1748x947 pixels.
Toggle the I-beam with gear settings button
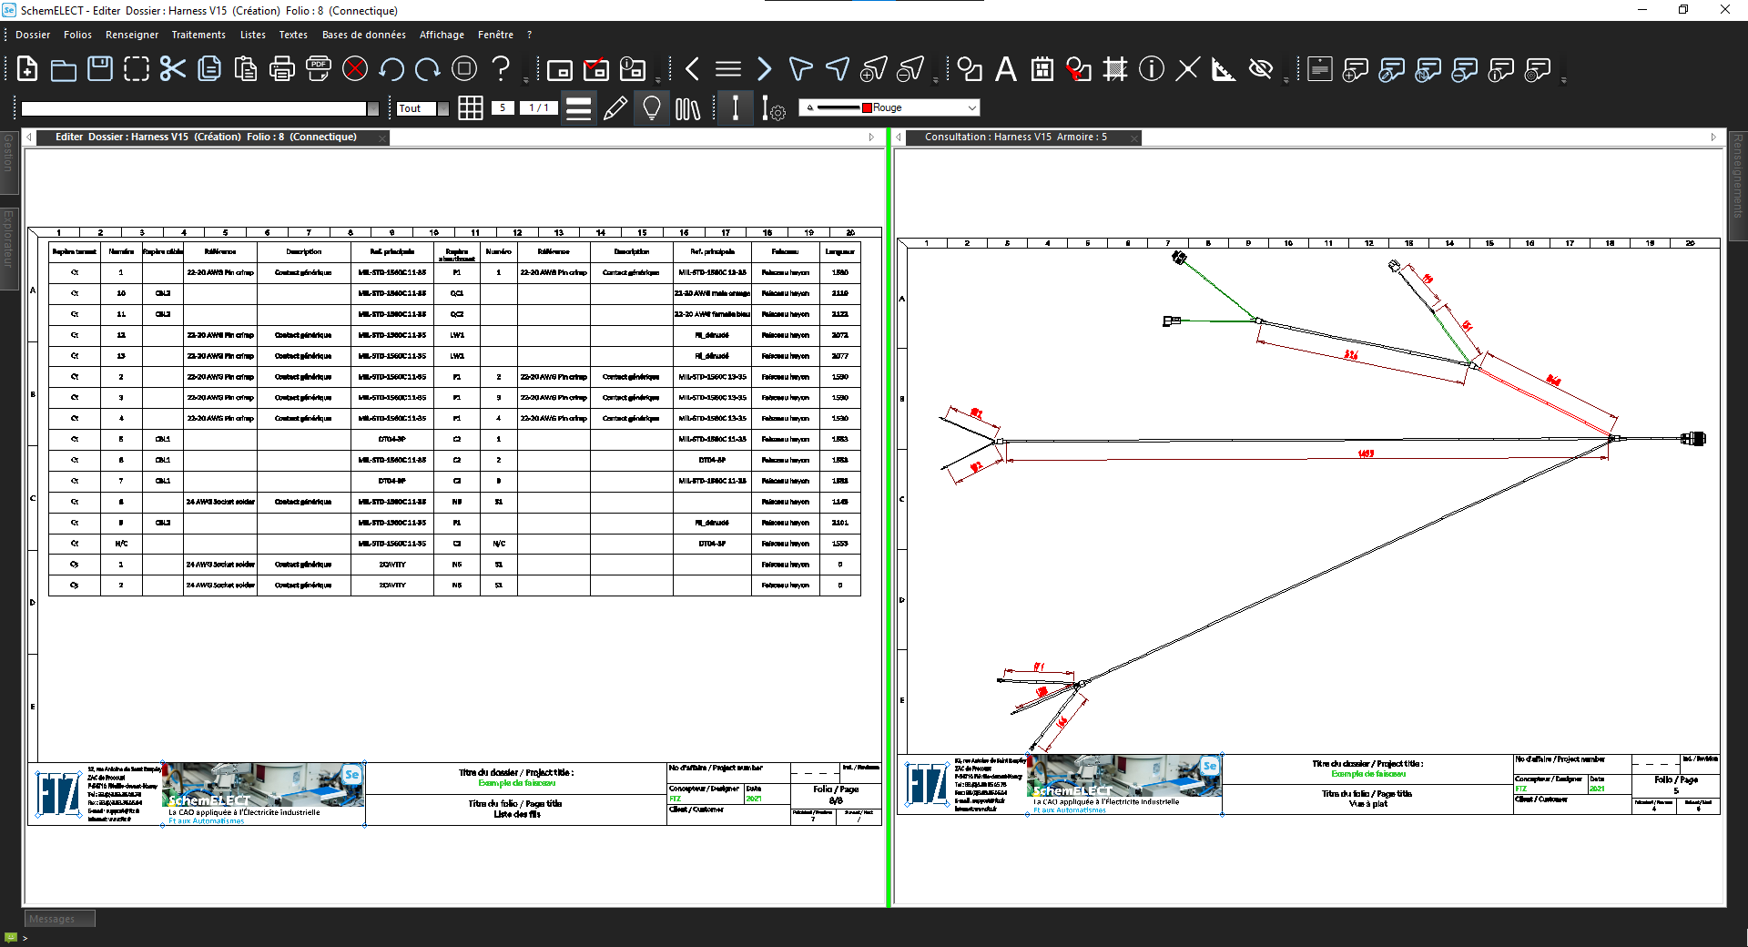coord(773,108)
